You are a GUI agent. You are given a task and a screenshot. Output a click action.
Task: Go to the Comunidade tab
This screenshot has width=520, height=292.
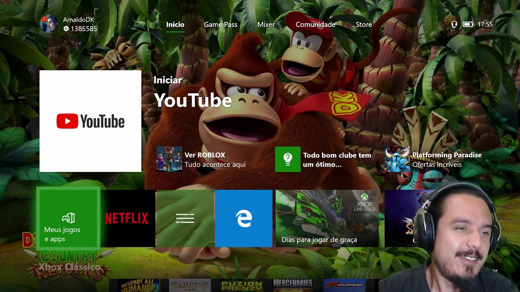(x=315, y=25)
